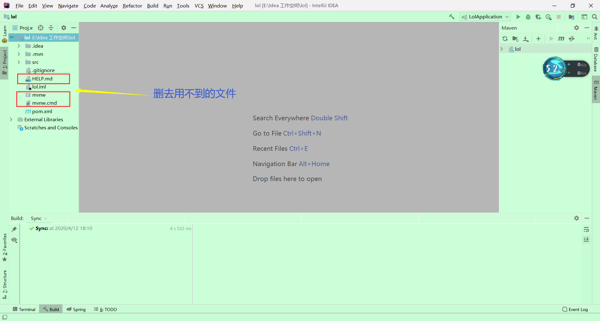Open the VCS menu
Image resolution: width=600 pixels, height=321 pixels.
point(199,6)
